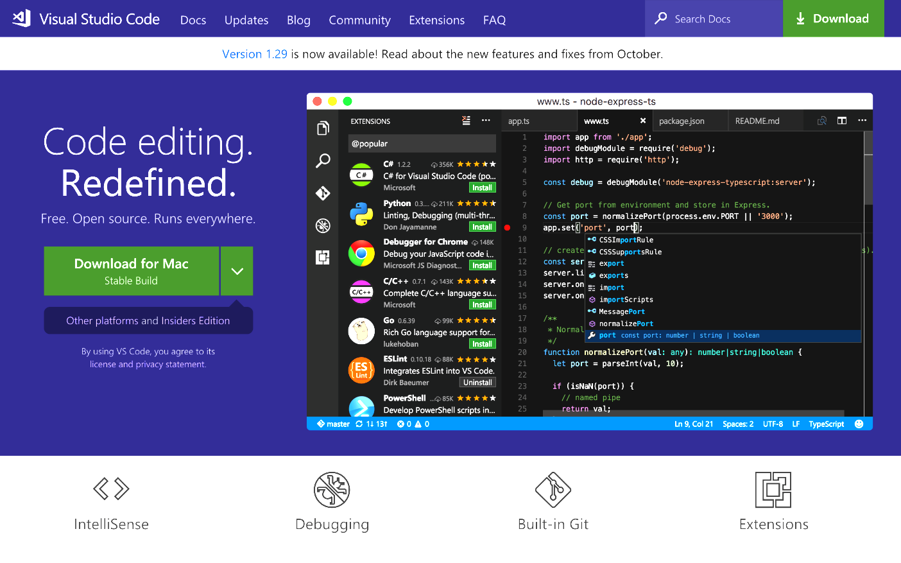Viewport: 901px width, 563px height.
Task: Click the Debugger for Chrome logo
Action: pos(361,254)
